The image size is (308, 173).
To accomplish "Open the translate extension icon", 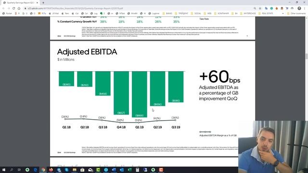I will (266, 9).
